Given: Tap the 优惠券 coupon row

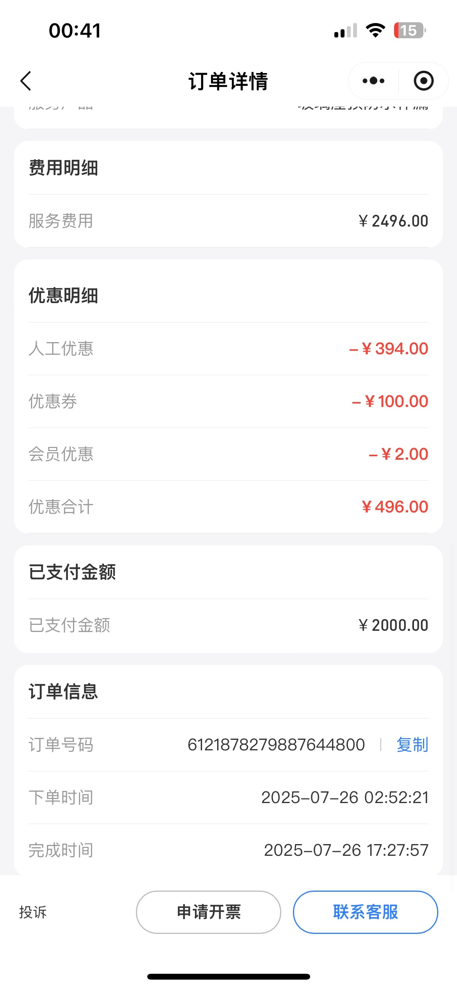Looking at the screenshot, I should (228, 402).
